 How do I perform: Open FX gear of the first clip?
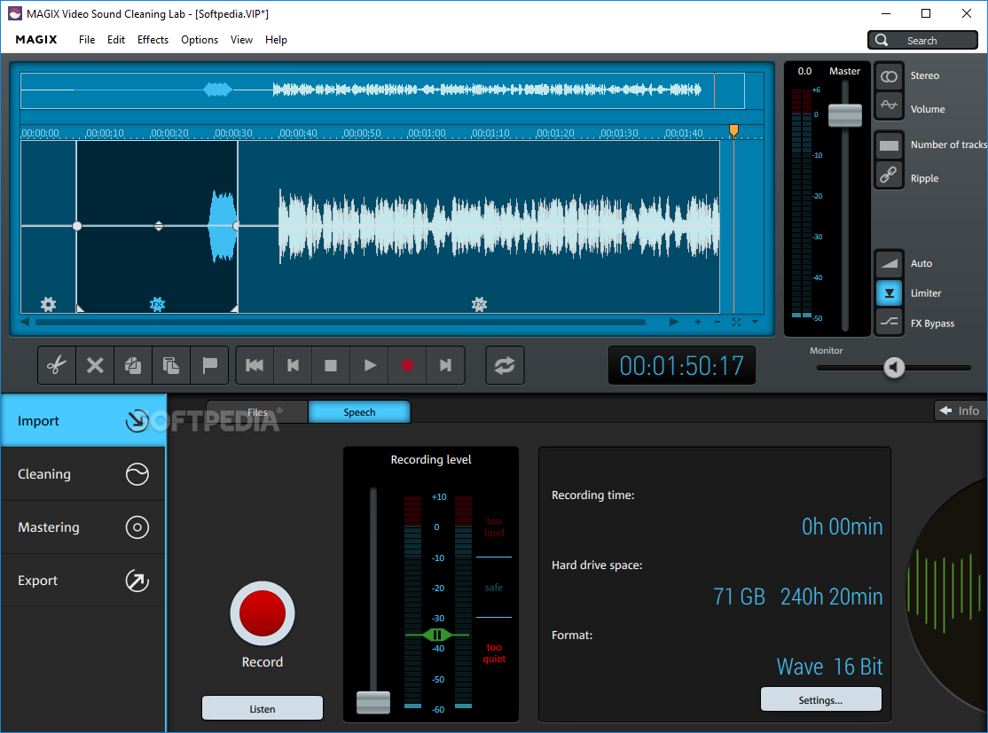[49, 305]
